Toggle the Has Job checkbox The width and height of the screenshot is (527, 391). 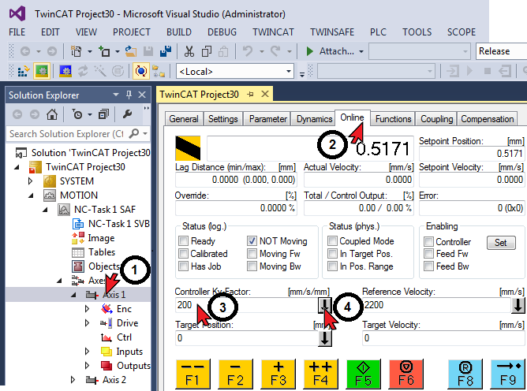[x=184, y=266]
